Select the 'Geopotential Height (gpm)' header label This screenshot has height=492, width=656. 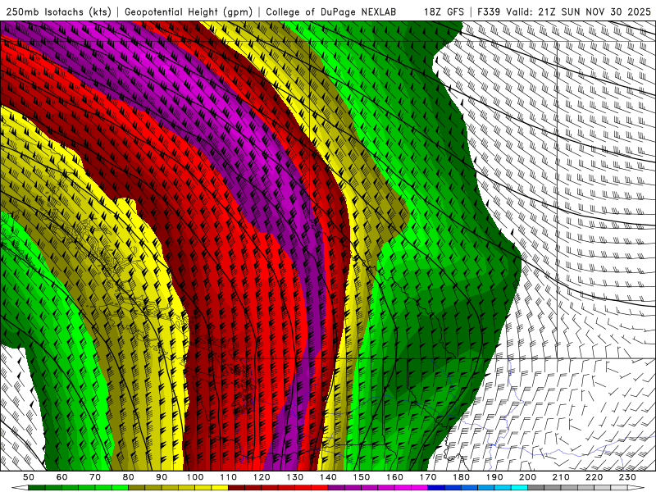189,11
